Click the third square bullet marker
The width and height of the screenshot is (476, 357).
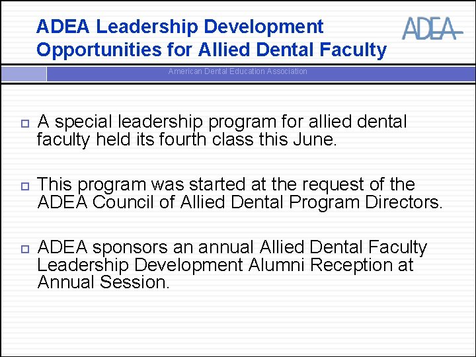(25, 249)
